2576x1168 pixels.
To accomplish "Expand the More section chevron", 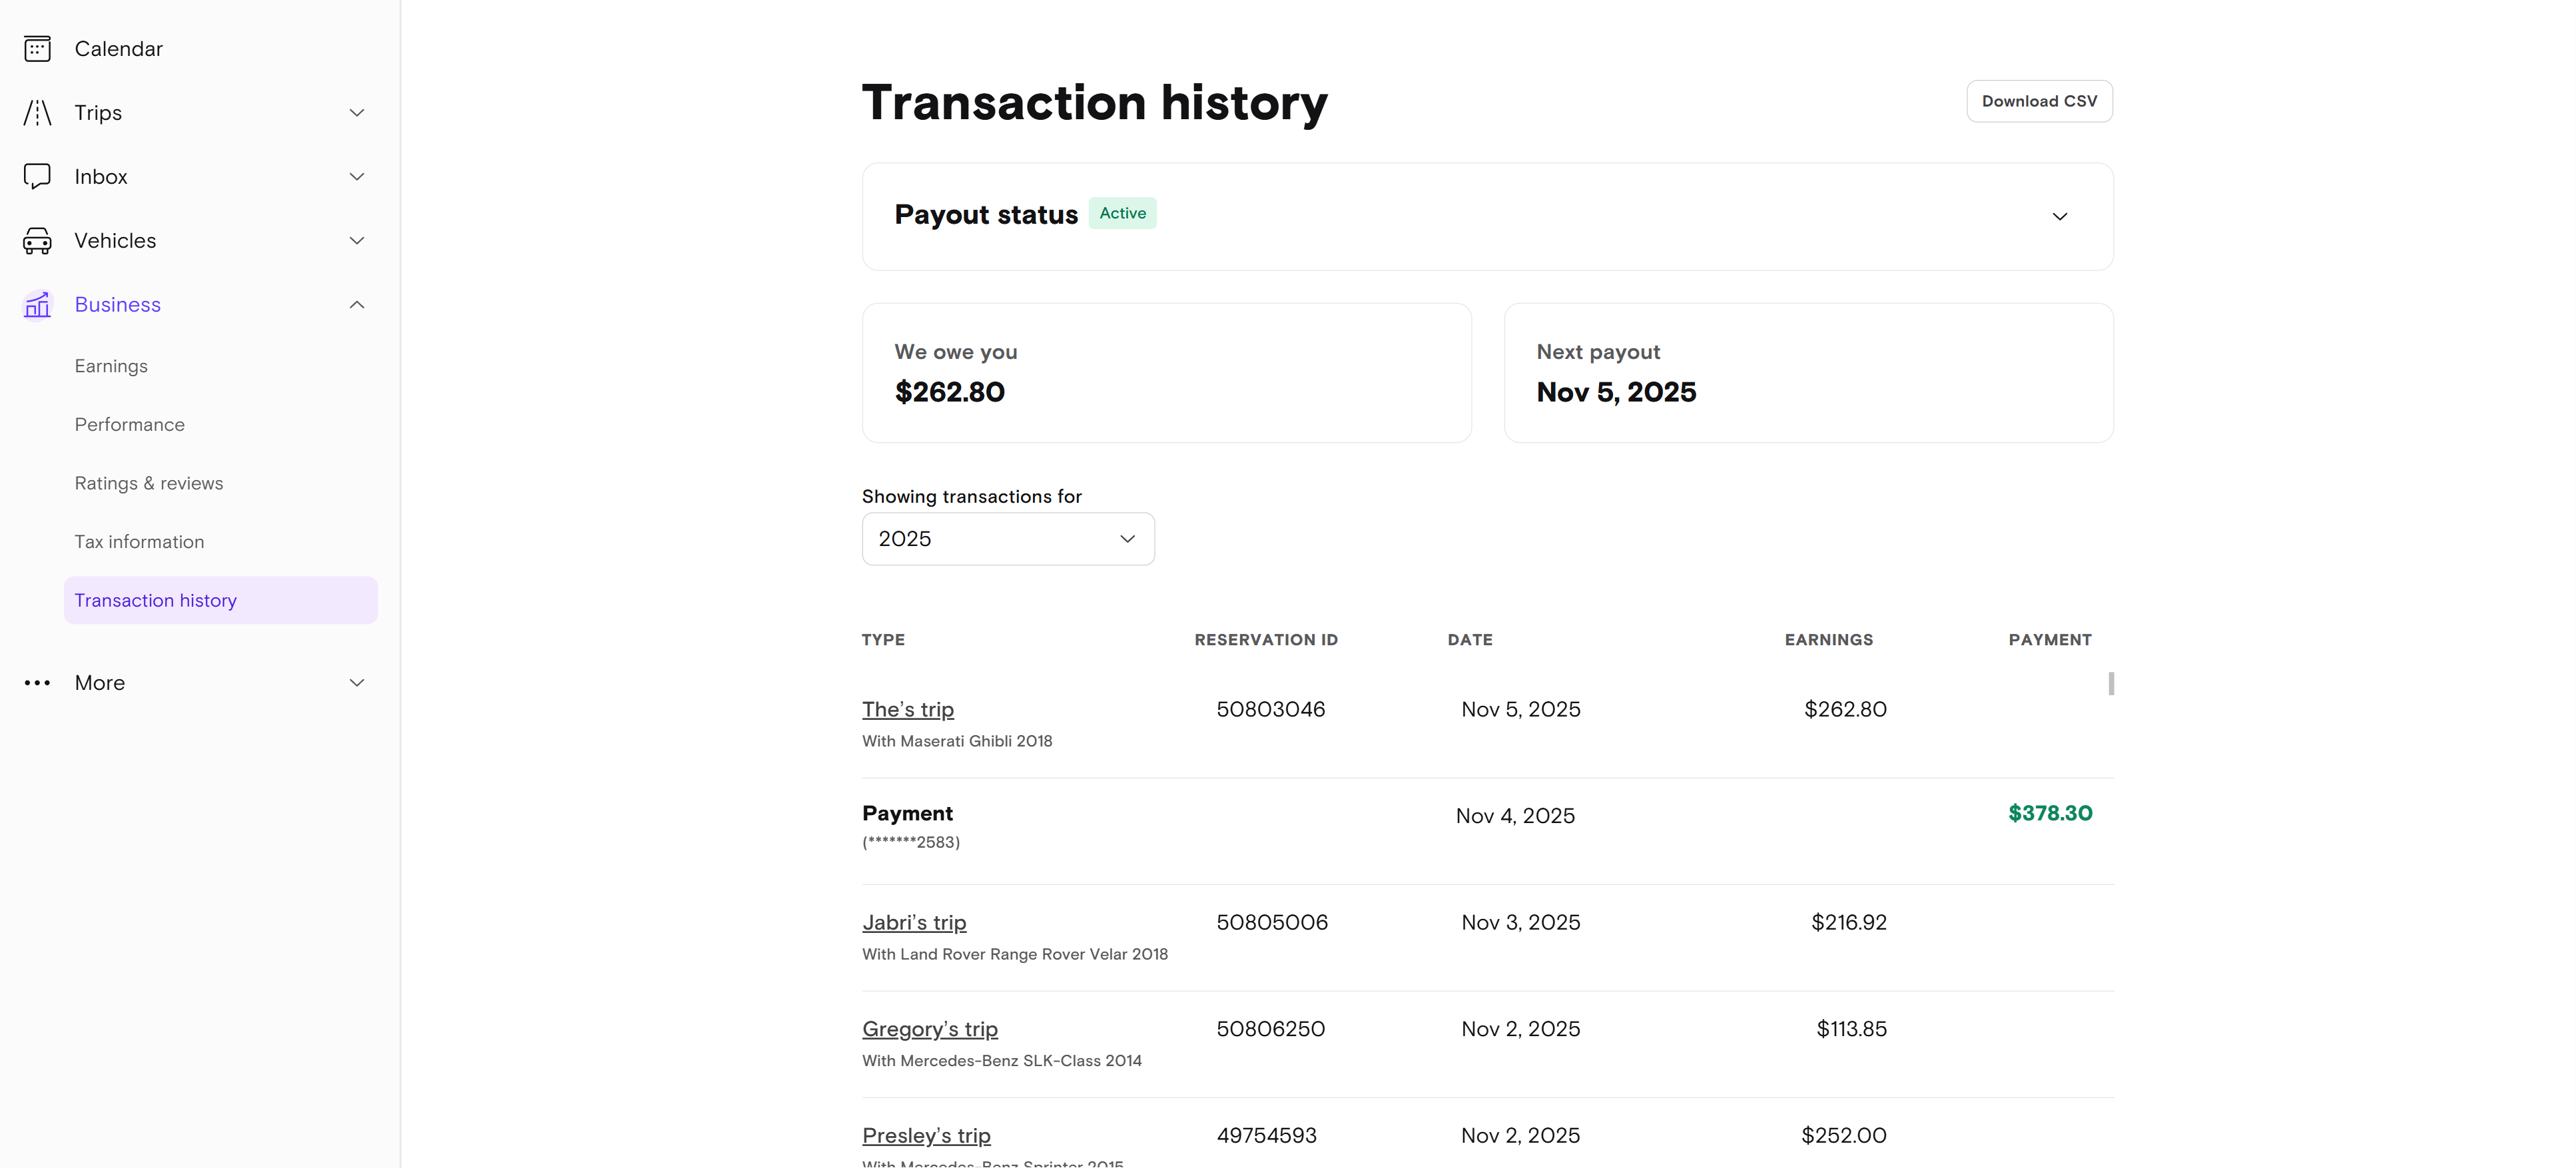I will click(357, 682).
